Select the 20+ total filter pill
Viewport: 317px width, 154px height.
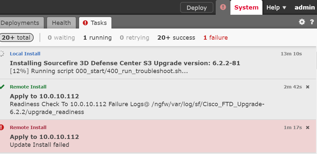[16, 37]
